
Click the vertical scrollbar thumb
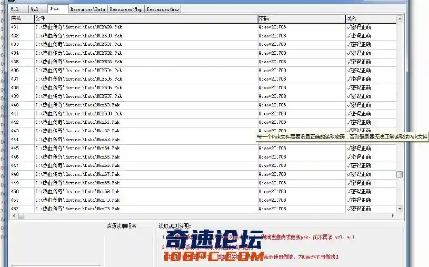[400, 174]
